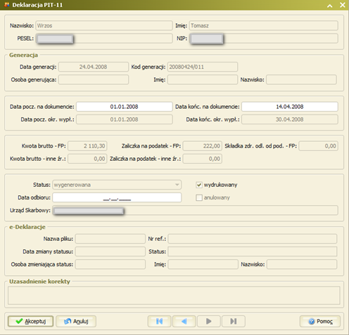The image size is (349, 335).
Task: Click the Generacja group heading
Action: pyautogui.click(x=23, y=55)
